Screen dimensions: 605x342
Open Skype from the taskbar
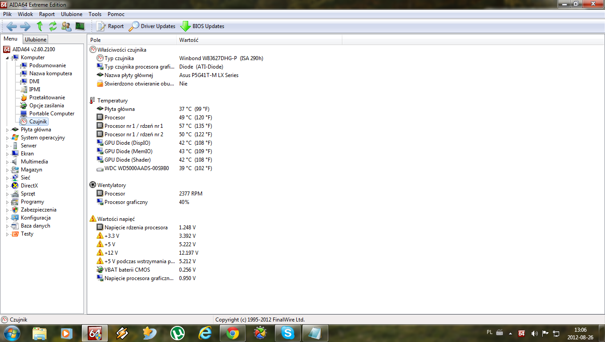click(288, 333)
